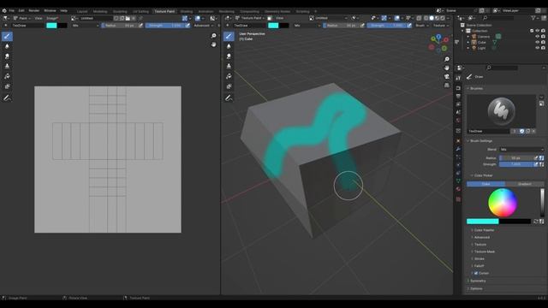Click the zoom magnifier in the 3D viewport
The height and width of the screenshot is (308, 548).
click(x=447, y=59)
